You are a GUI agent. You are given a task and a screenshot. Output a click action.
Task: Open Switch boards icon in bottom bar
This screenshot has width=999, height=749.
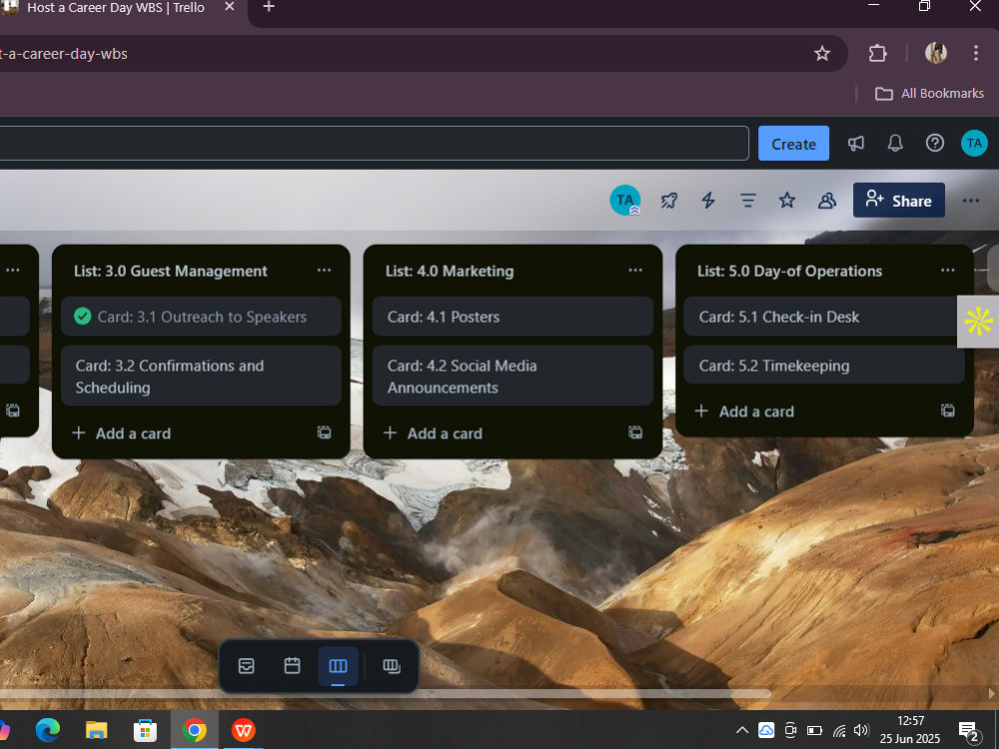pyautogui.click(x=392, y=666)
